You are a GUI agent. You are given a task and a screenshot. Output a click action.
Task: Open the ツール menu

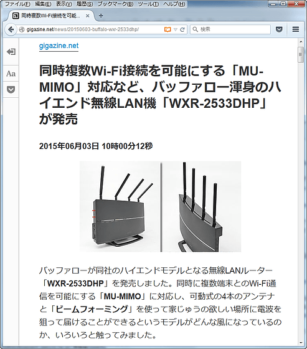coord(148,4)
